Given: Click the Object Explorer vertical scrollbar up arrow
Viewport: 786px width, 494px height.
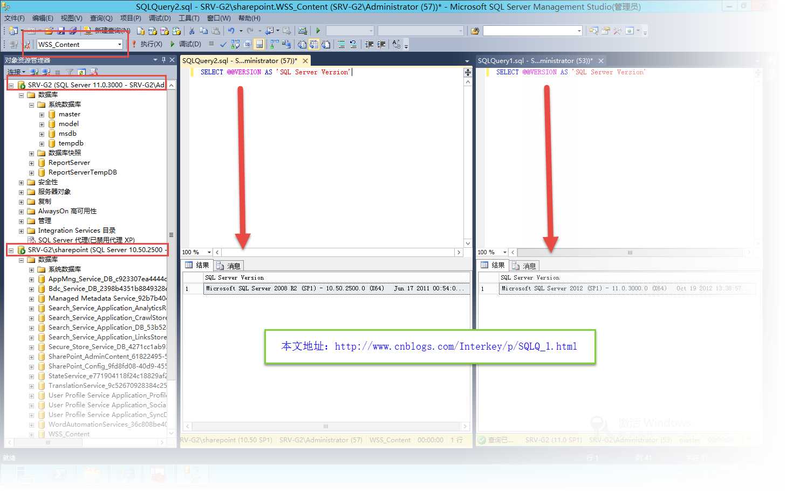Looking at the screenshot, I should pyautogui.click(x=171, y=85).
